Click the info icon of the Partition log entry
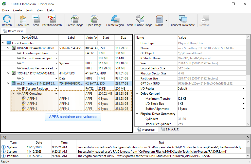 click(x=3, y=156)
